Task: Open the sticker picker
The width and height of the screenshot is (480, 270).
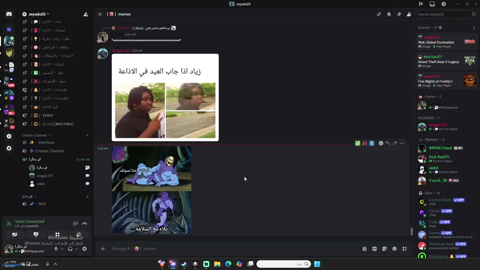Action: pos(384,249)
